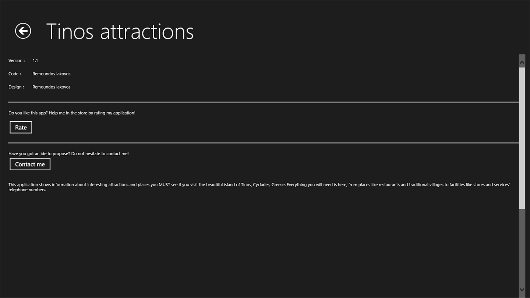Click the scrollbar down arrow
The width and height of the screenshot is (530, 298).
click(x=522, y=290)
